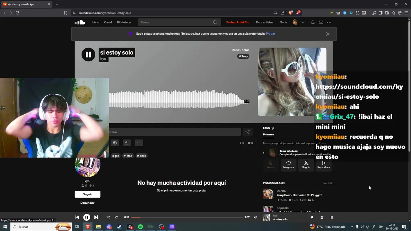Like current track via player heart
411x231 pixels.
point(312,217)
